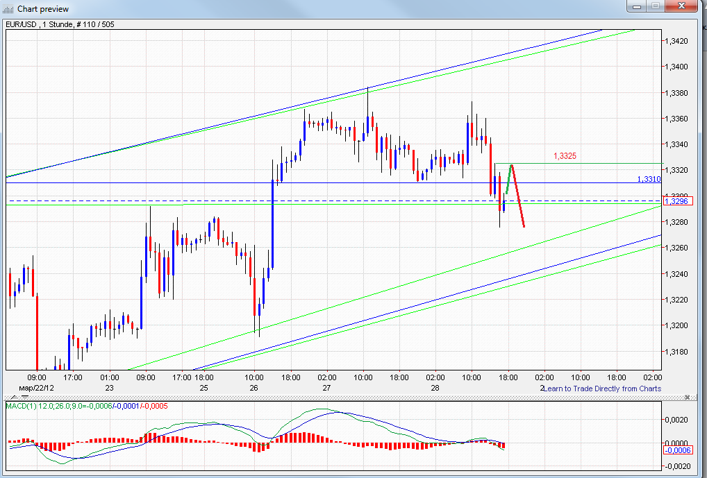Maximize the Chart preview window
This screenshot has height=478, width=707.
(655, 6)
